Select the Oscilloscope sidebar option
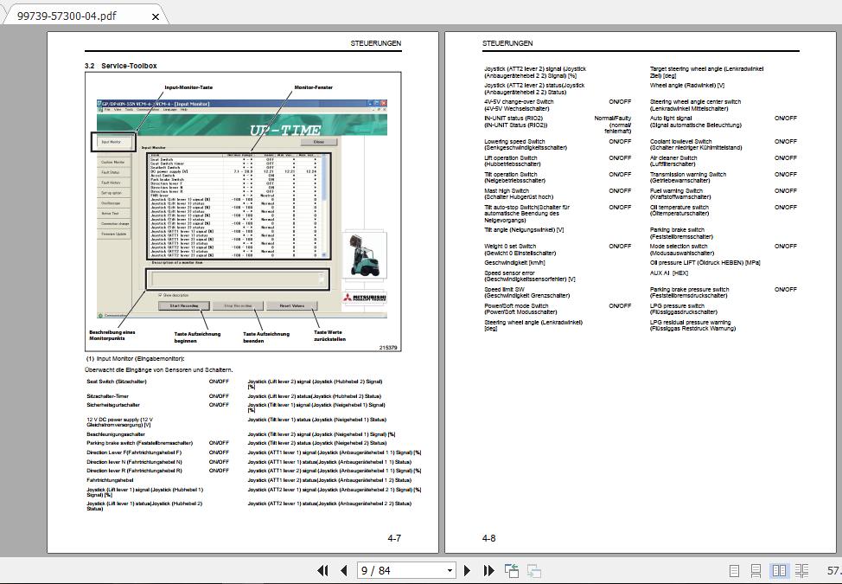Viewport: 842px width, 584px height. [x=112, y=202]
